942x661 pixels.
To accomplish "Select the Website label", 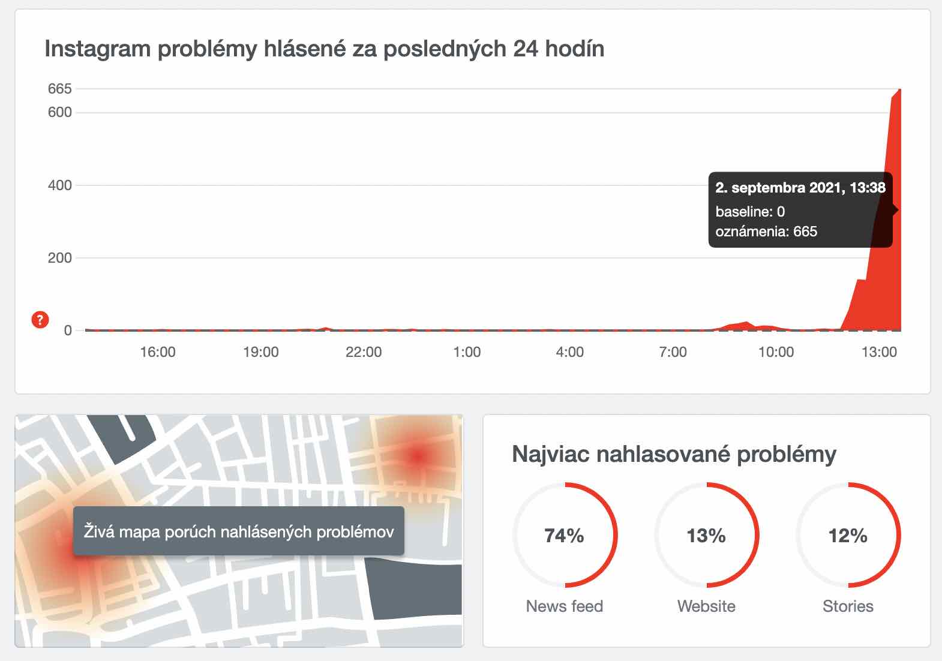I will (x=706, y=606).
